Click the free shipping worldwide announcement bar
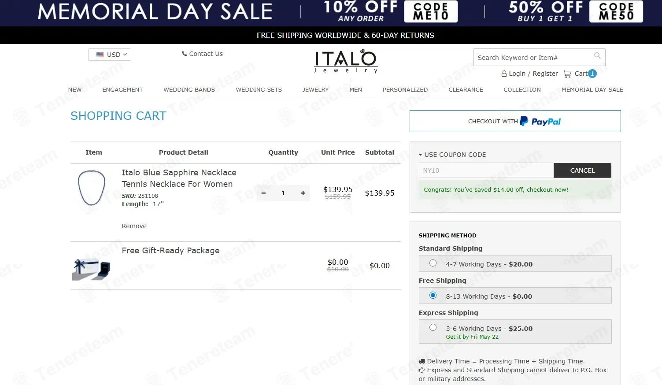The image size is (662, 385). pyautogui.click(x=331, y=35)
